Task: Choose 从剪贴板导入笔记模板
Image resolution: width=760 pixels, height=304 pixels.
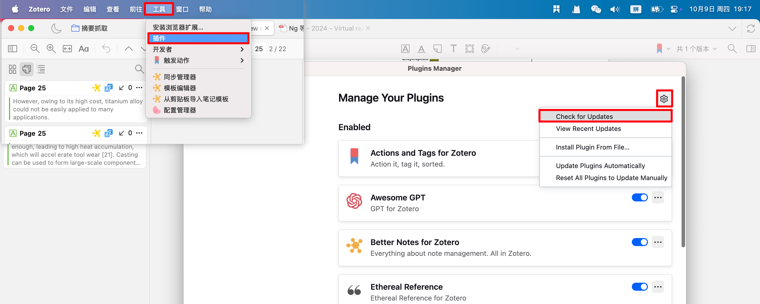Action: point(198,99)
